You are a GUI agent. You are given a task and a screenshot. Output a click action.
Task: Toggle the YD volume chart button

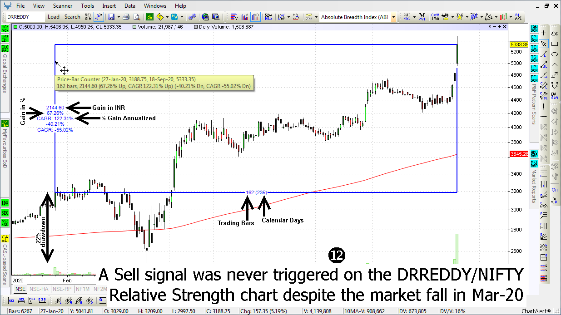(x=256, y=17)
